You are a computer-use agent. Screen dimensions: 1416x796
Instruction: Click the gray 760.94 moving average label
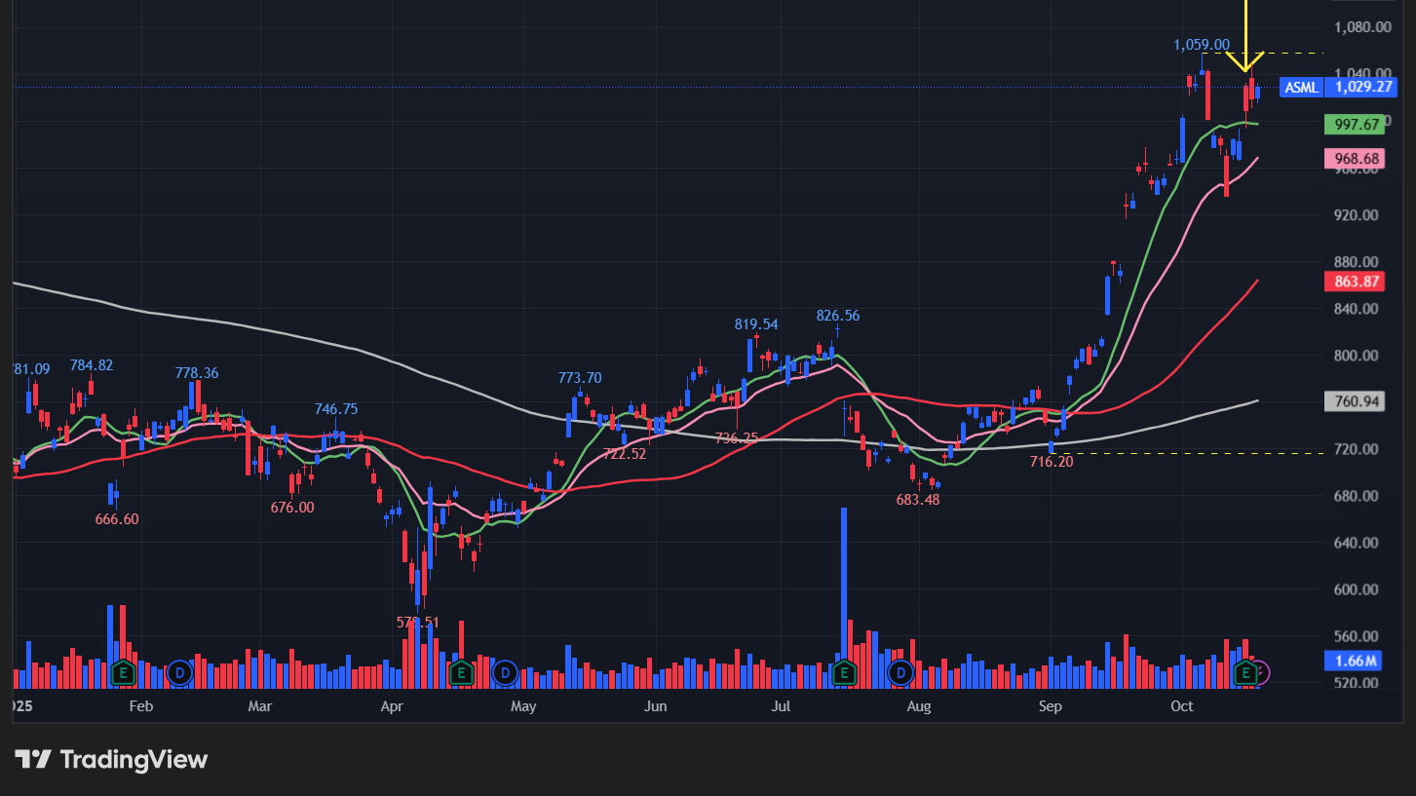tap(1355, 401)
